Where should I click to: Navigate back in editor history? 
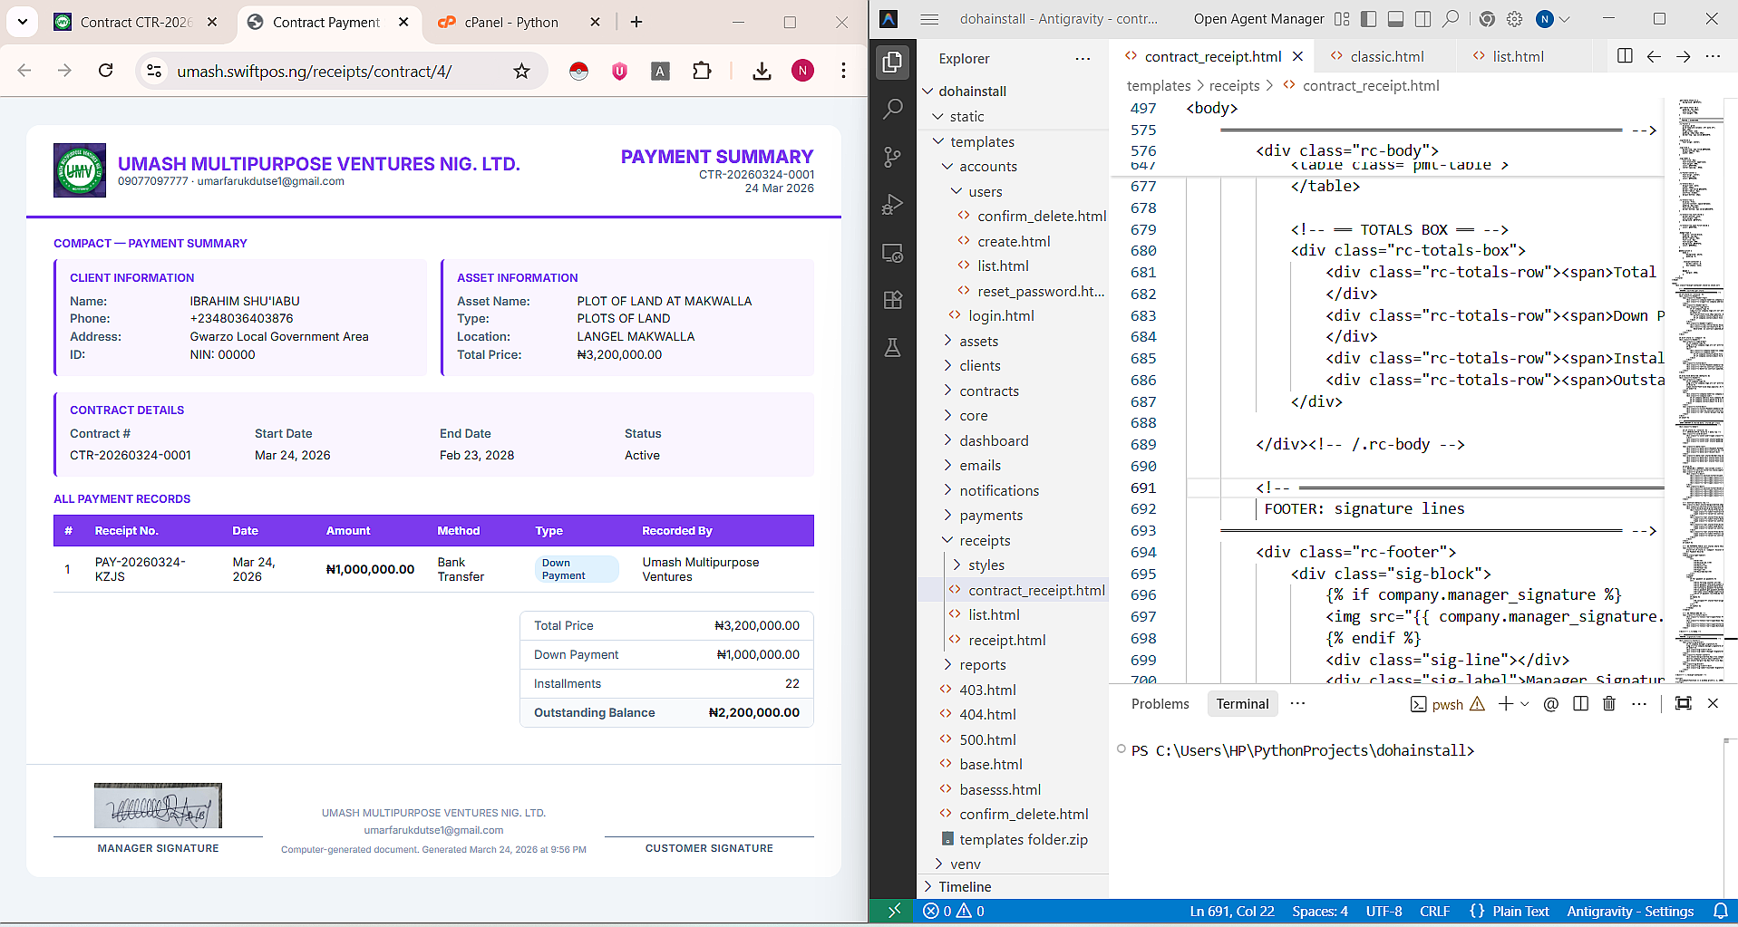tap(1654, 56)
